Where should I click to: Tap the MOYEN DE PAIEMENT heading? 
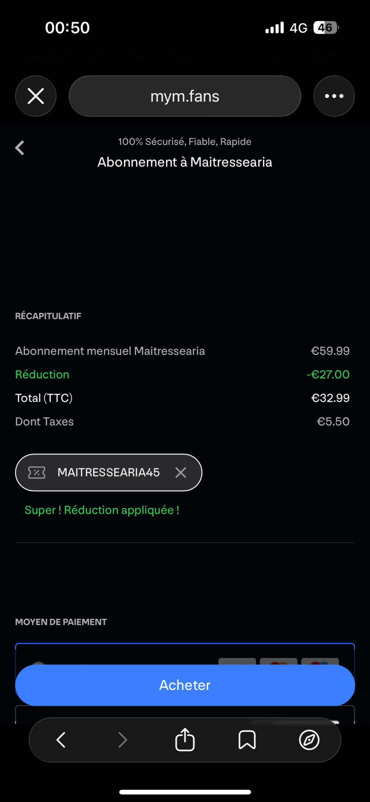[x=61, y=622]
